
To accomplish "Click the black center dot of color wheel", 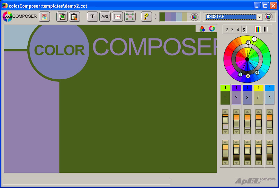I will point(247,59).
